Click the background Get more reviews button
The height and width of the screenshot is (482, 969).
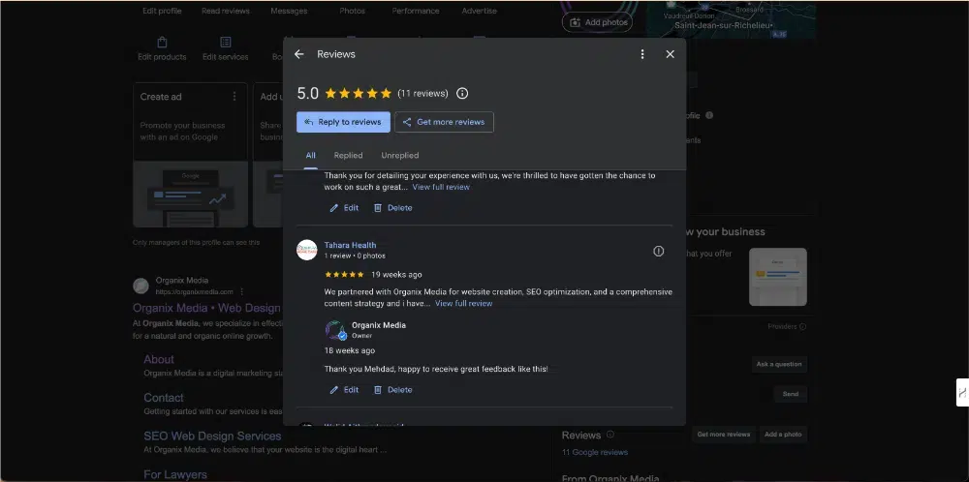[723, 435]
